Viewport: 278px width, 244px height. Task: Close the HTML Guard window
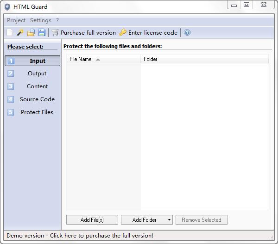(264, 5)
